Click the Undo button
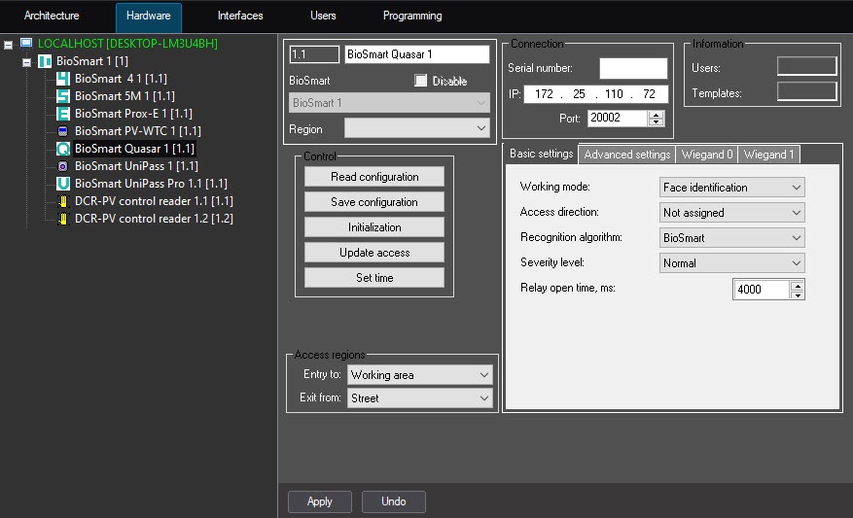This screenshot has width=853, height=518. click(x=393, y=501)
